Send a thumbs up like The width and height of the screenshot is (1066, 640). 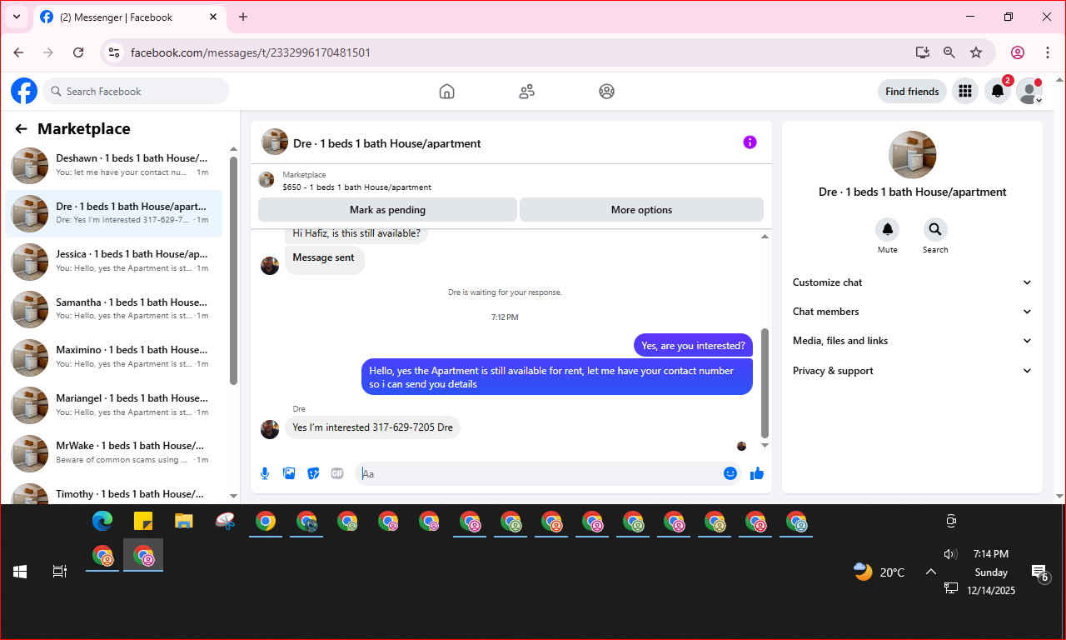click(757, 473)
